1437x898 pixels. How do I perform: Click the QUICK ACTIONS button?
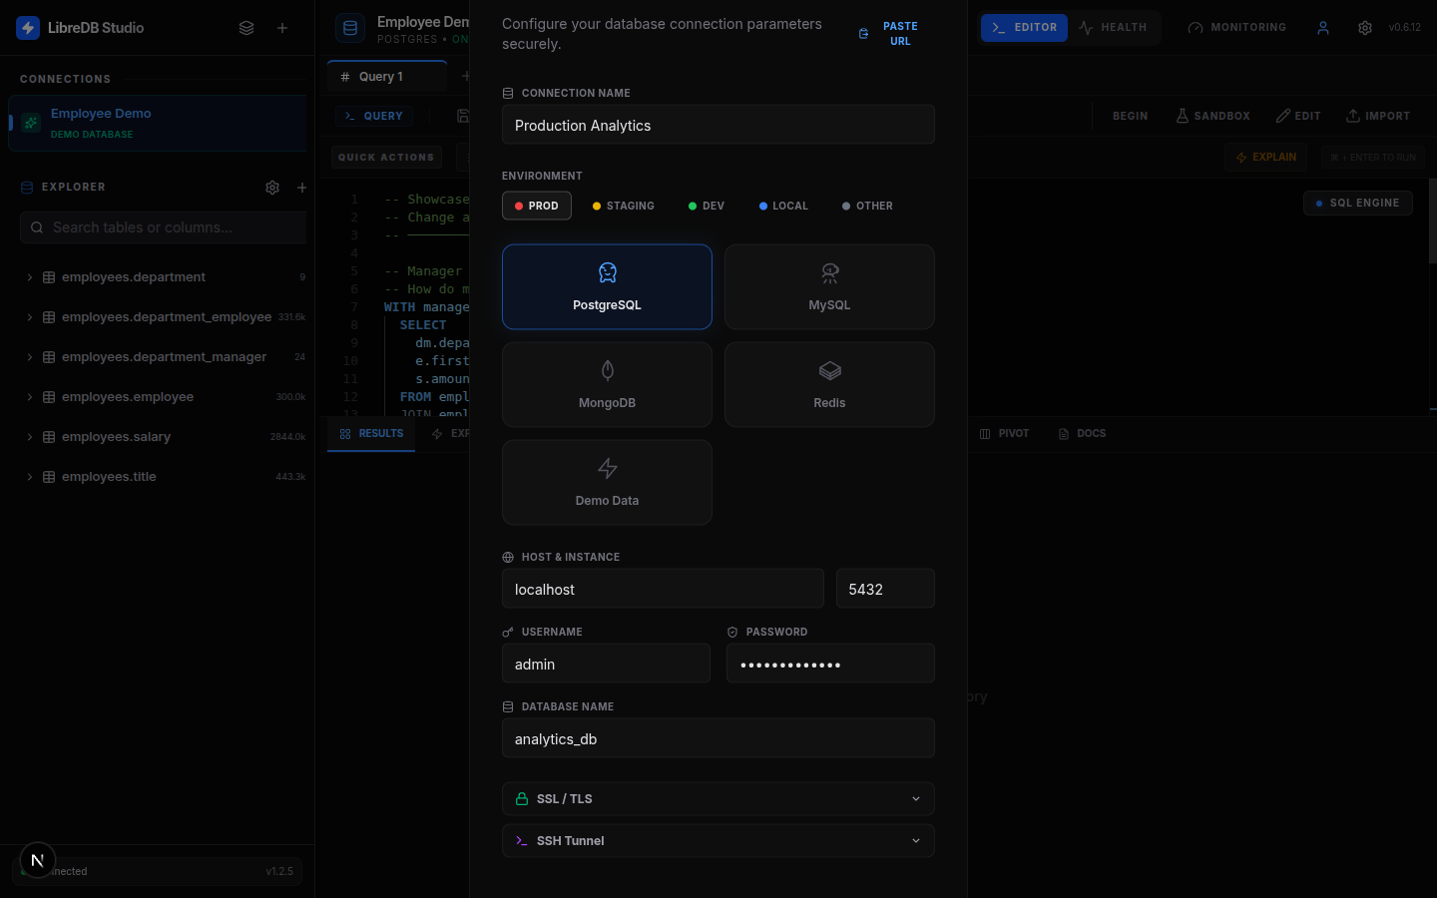[386, 158]
